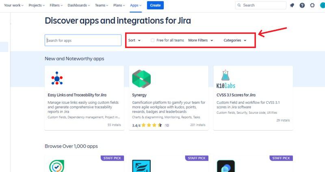
Task: Focus the top Search field
Action: [x=260, y=5]
